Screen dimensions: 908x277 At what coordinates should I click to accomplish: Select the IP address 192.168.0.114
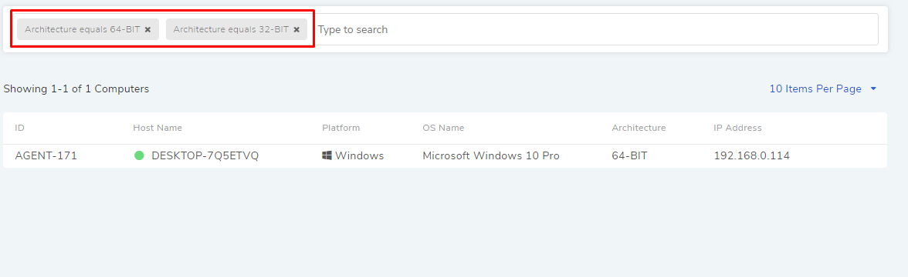pos(752,155)
